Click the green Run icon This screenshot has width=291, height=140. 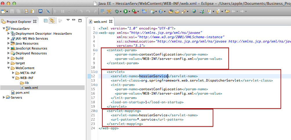[126, 11]
